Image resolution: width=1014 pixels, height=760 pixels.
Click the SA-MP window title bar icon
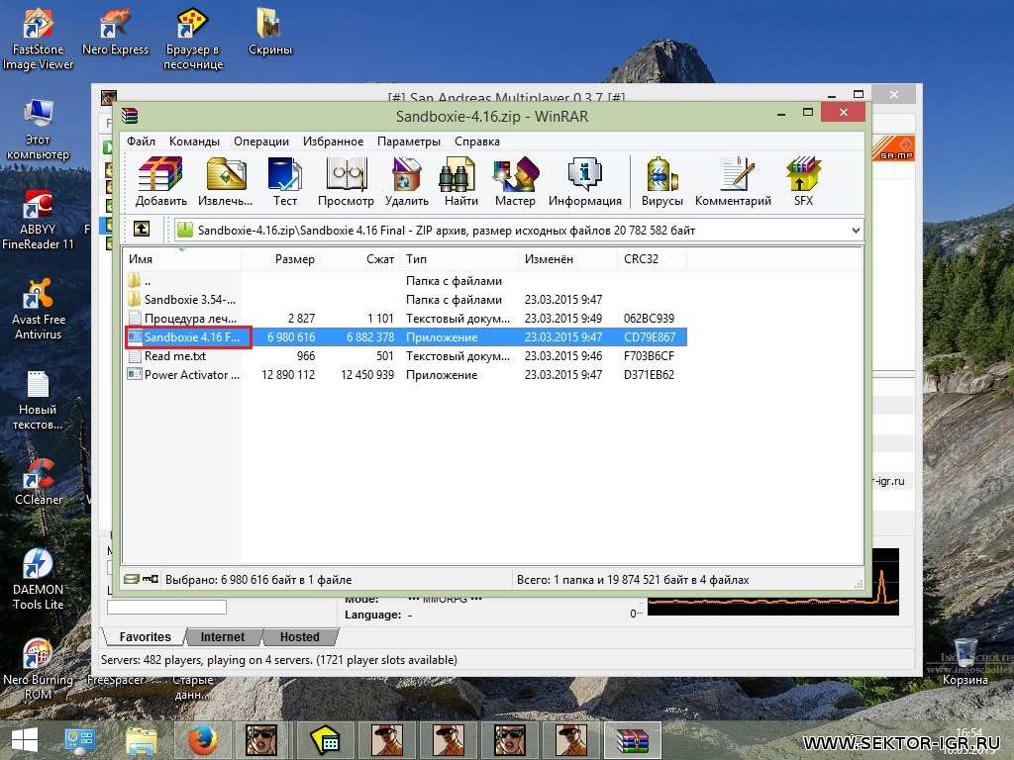click(109, 98)
